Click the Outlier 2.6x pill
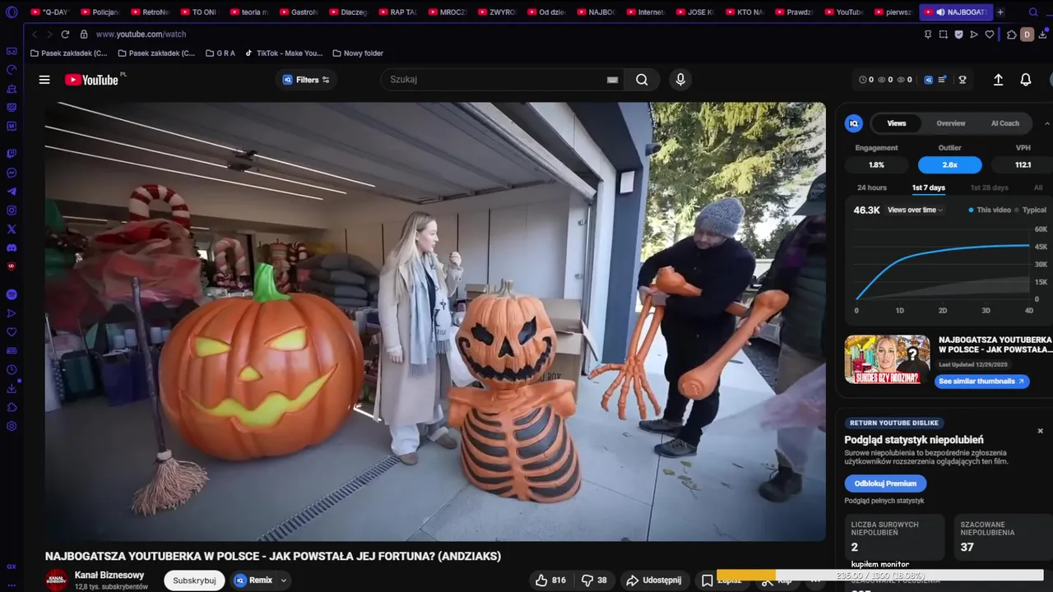This screenshot has height=592, width=1053. tap(949, 164)
